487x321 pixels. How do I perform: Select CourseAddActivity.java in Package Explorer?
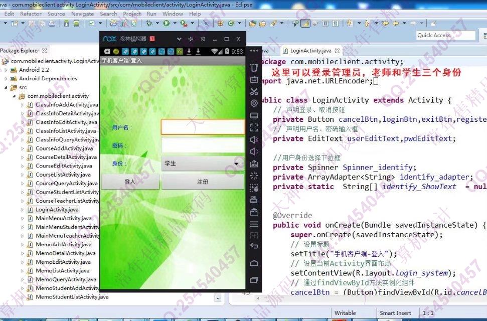tap(64, 148)
